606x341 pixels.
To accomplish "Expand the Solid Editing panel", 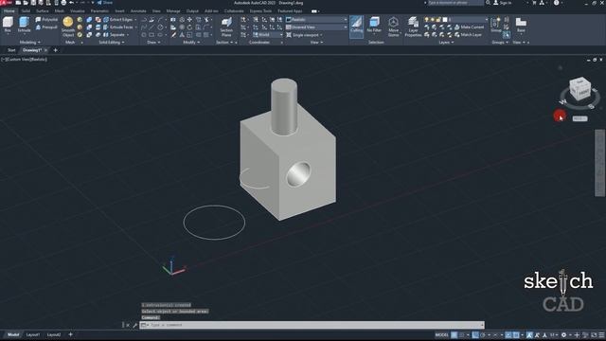I will [x=112, y=42].
